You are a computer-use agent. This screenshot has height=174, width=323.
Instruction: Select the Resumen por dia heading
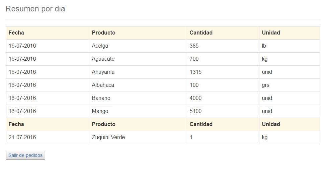tap(35, 9)
